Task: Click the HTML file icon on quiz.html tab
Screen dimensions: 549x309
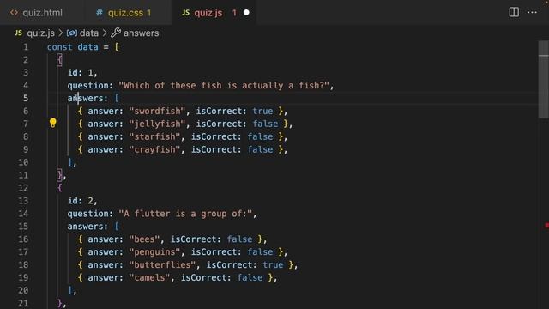Action: 14,13
